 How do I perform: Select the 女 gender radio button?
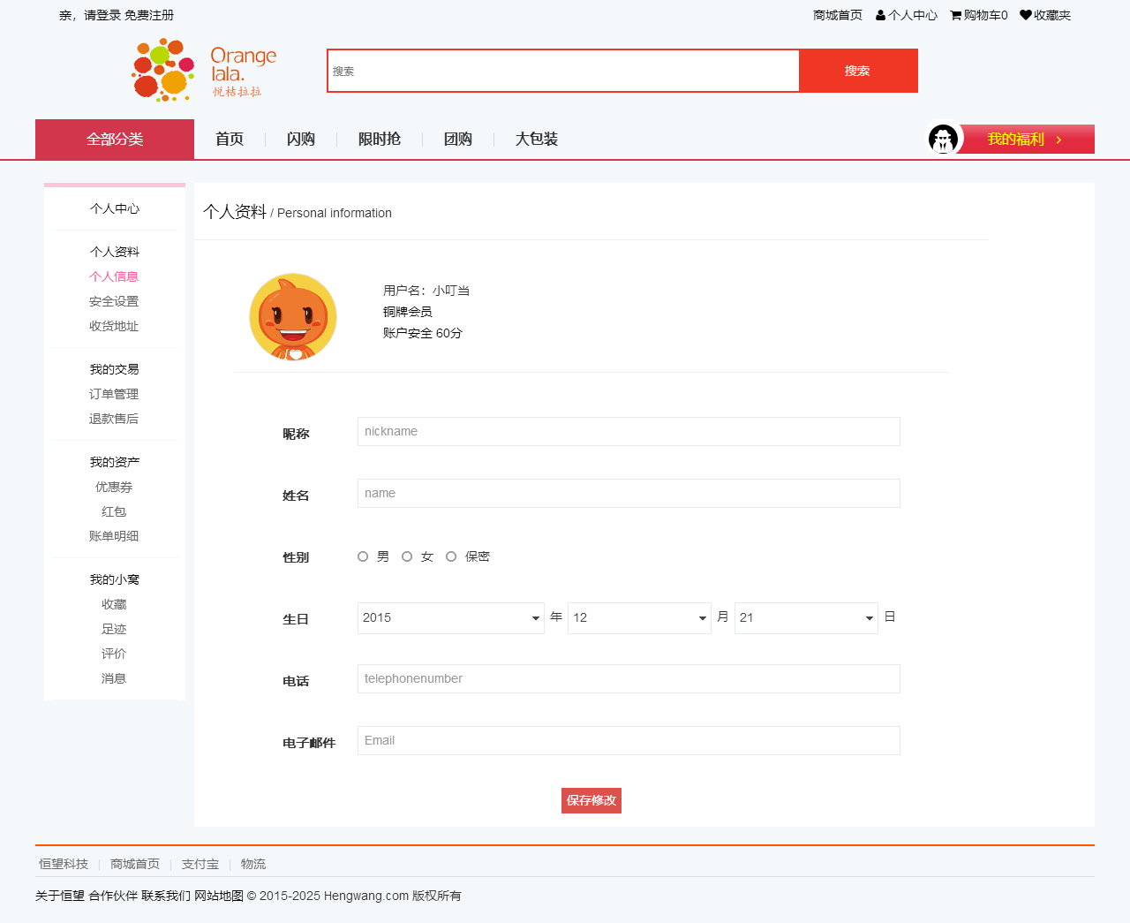pyautogui.click(x=407, y=556)
